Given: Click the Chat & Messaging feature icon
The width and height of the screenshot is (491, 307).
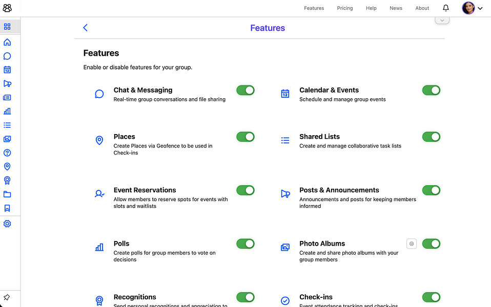Looking at the screenshot, I should 99,94.
